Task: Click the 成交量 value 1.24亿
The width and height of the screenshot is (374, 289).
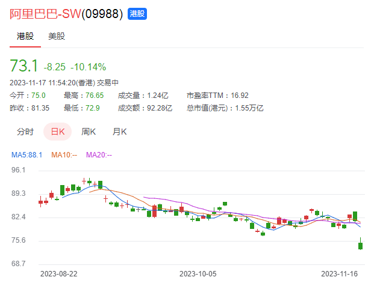Action: (x=158, y=96)
